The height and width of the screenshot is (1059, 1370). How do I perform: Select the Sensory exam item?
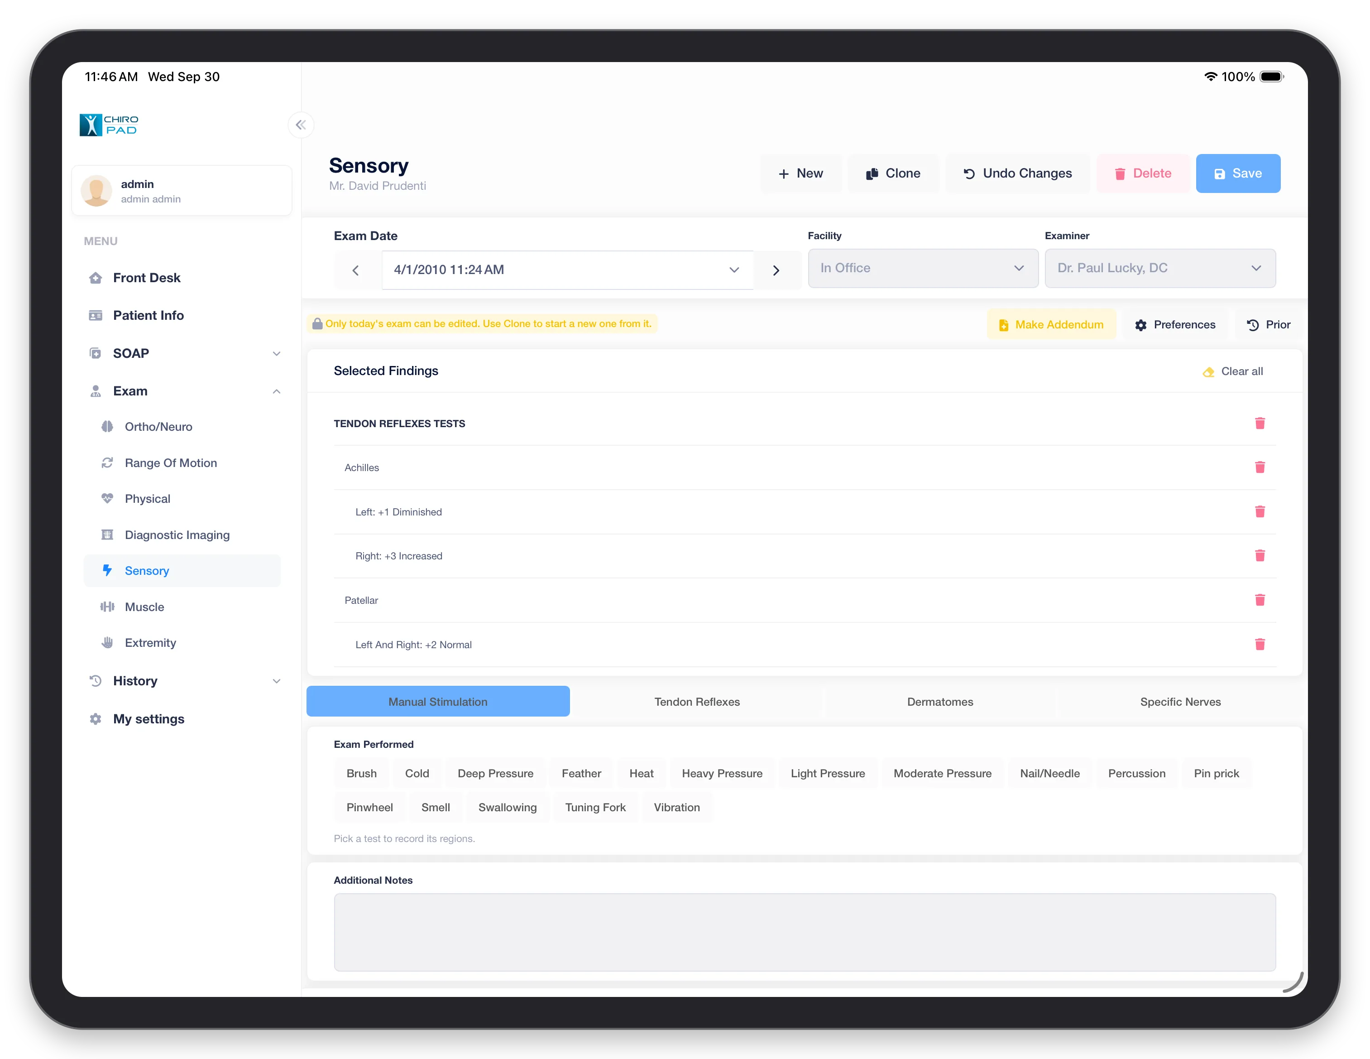pyautogui.click(x=182, y=571)
